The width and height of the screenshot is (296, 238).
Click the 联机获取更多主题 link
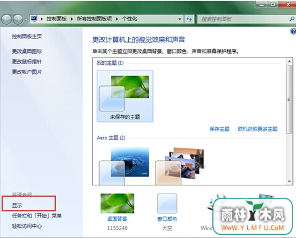[x=258, y=129]
